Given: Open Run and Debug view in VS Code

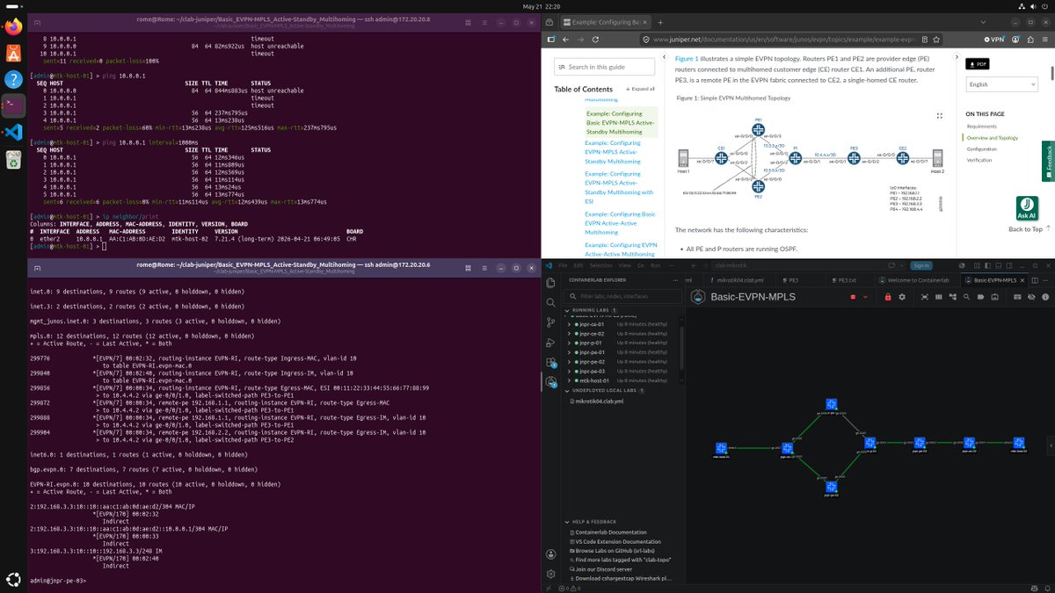Looking at the screenshot, I should pyautogui.click(x=550, y=343).
